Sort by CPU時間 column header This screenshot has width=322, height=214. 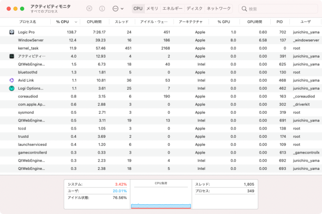[94, 22]
